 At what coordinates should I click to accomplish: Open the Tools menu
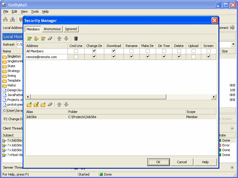click(35, 11)
